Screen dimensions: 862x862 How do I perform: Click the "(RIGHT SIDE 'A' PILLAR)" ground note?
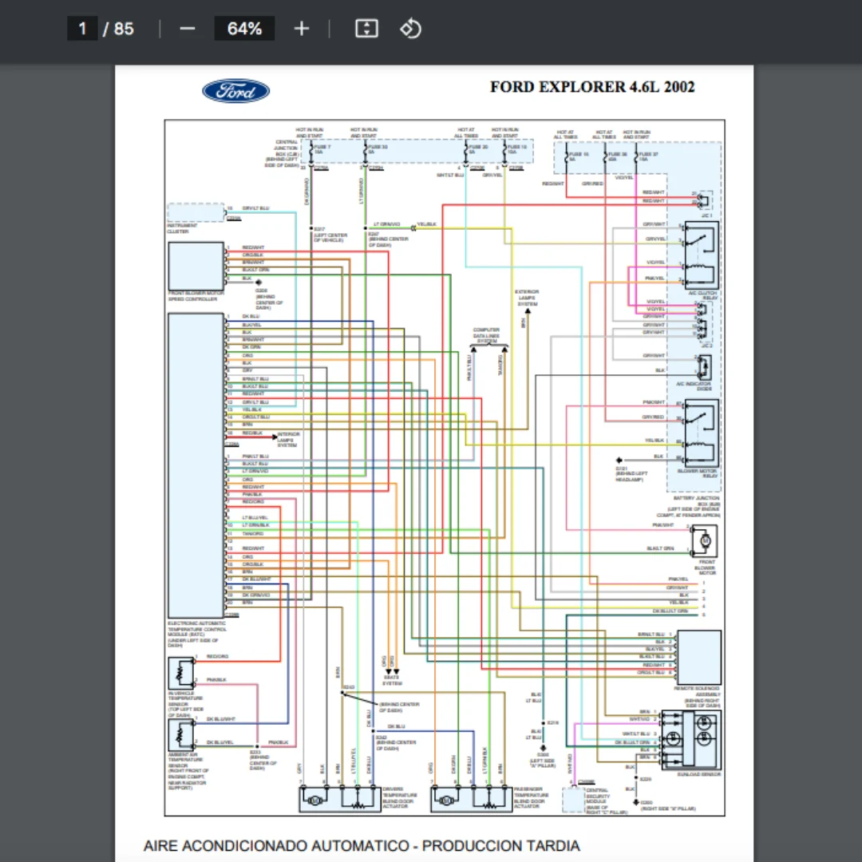point(668,809)
